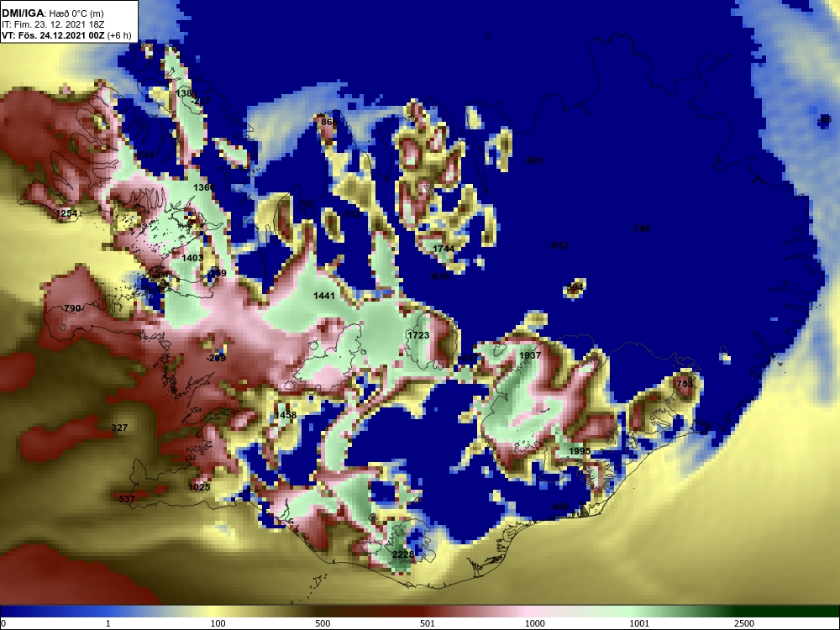Image resolution: width=840 pixels, height=630 pixels.
Task: Click the 1 tick on the color legend
Action: pos(108,623)
